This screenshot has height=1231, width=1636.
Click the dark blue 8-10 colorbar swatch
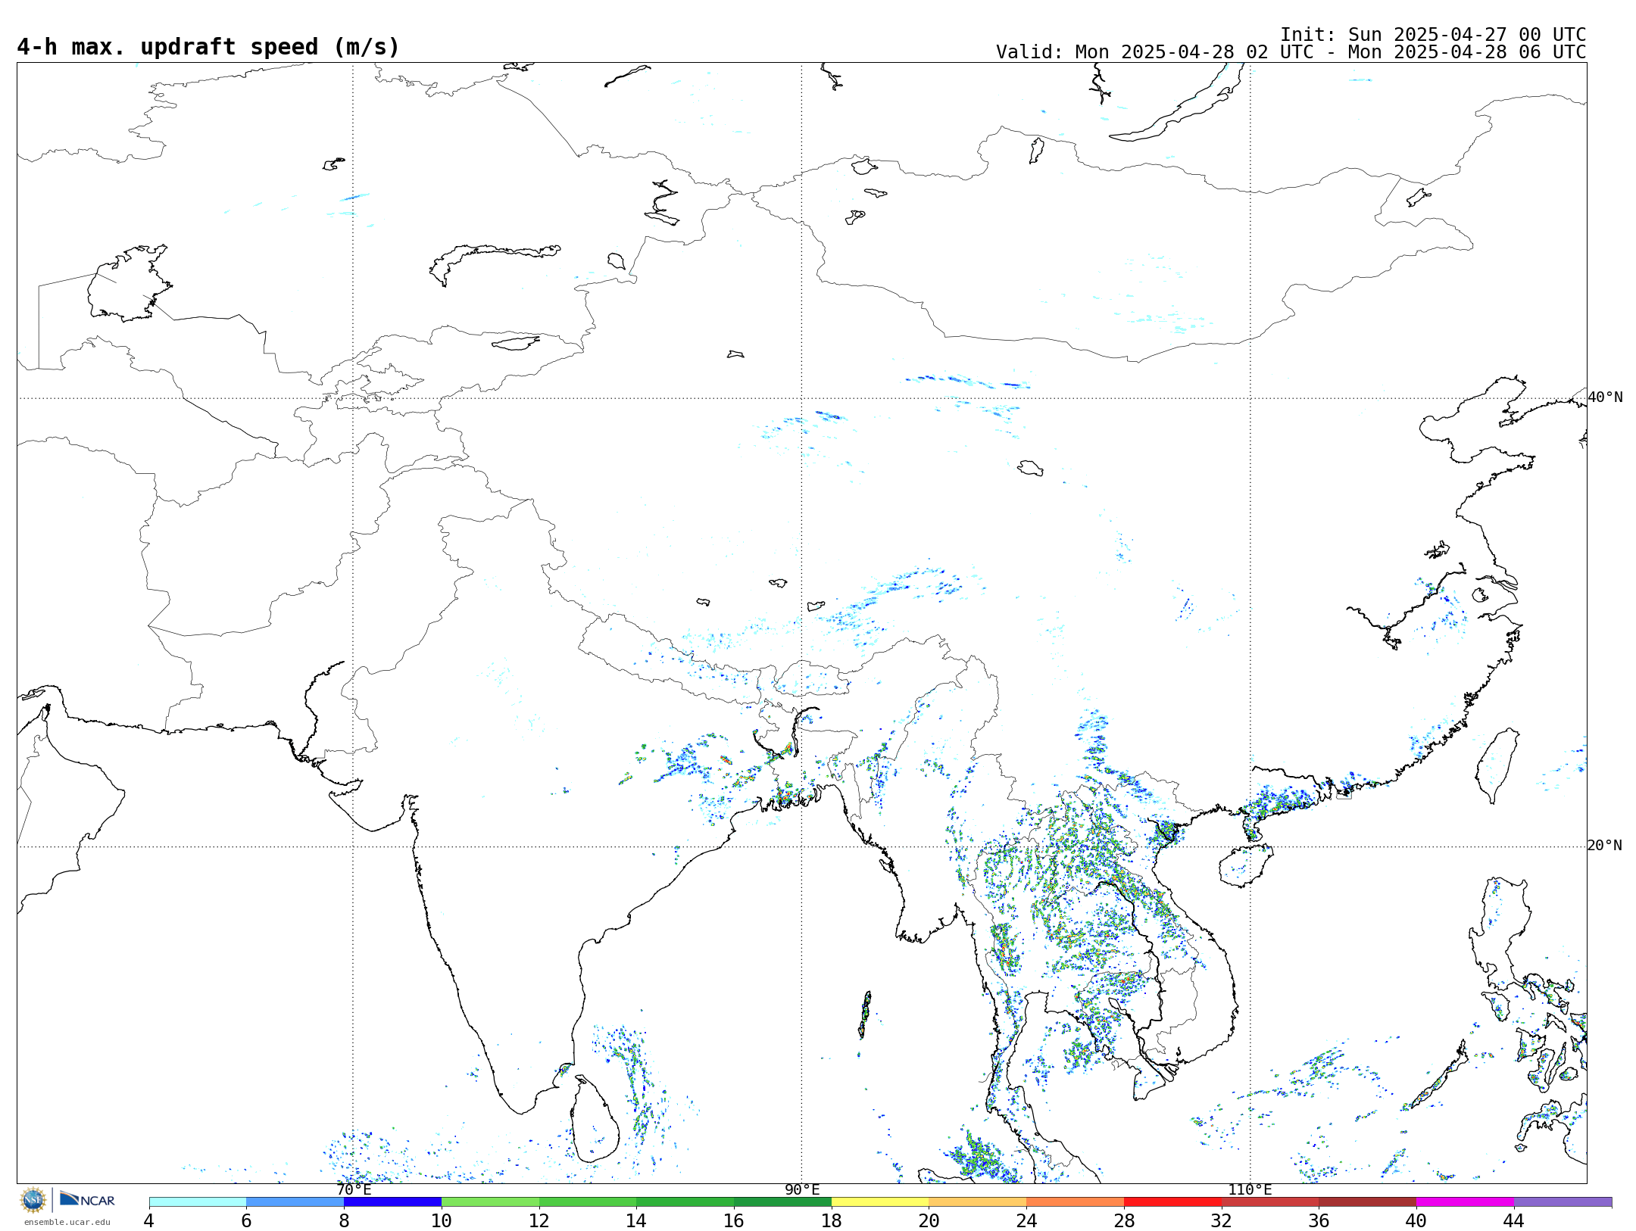coord(392,1202)
